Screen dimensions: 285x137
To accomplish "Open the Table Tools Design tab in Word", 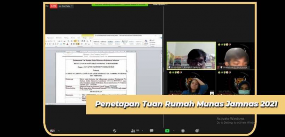I will pyautogui.click(x=85, y=38).
